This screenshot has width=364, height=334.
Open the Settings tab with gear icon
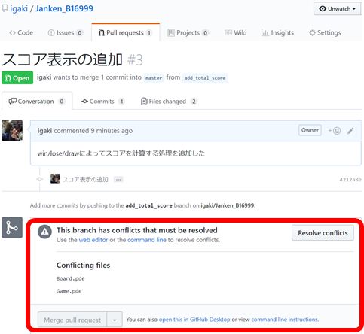(325, 33)
